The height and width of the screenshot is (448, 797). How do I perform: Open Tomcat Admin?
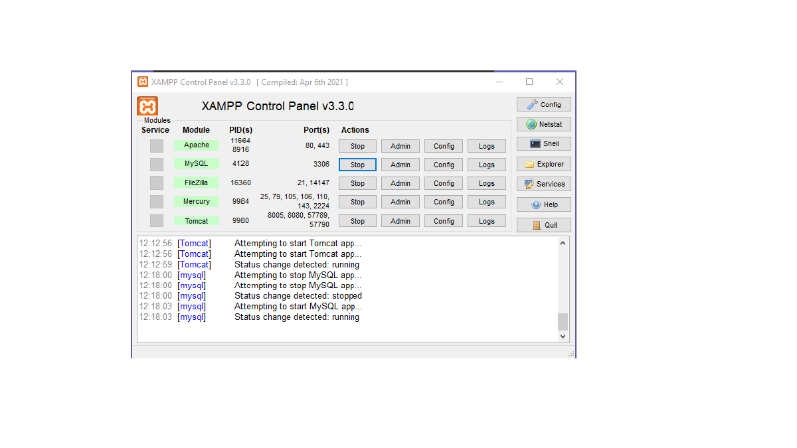(x=400, y=221)
